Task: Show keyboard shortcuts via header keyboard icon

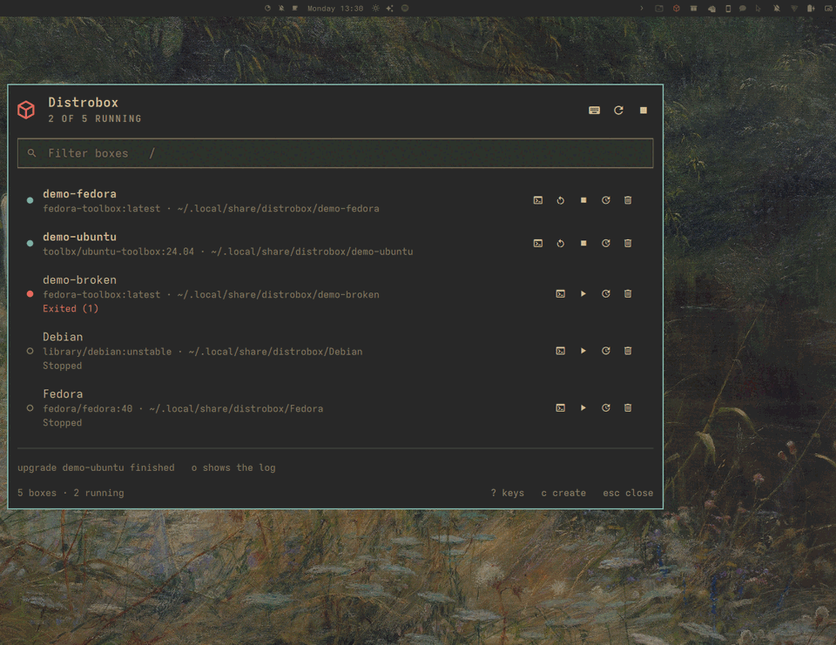Action: pyautogui.click(x=595, y=111)
